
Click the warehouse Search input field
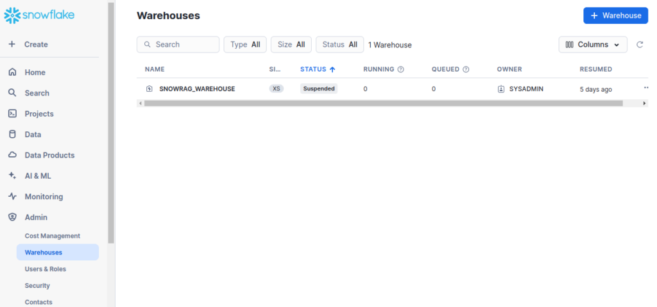point(178,44)
